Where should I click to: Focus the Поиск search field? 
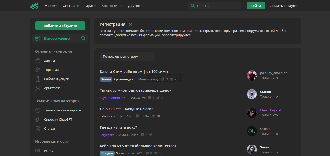pyautogui.click(x=217, y=6)
